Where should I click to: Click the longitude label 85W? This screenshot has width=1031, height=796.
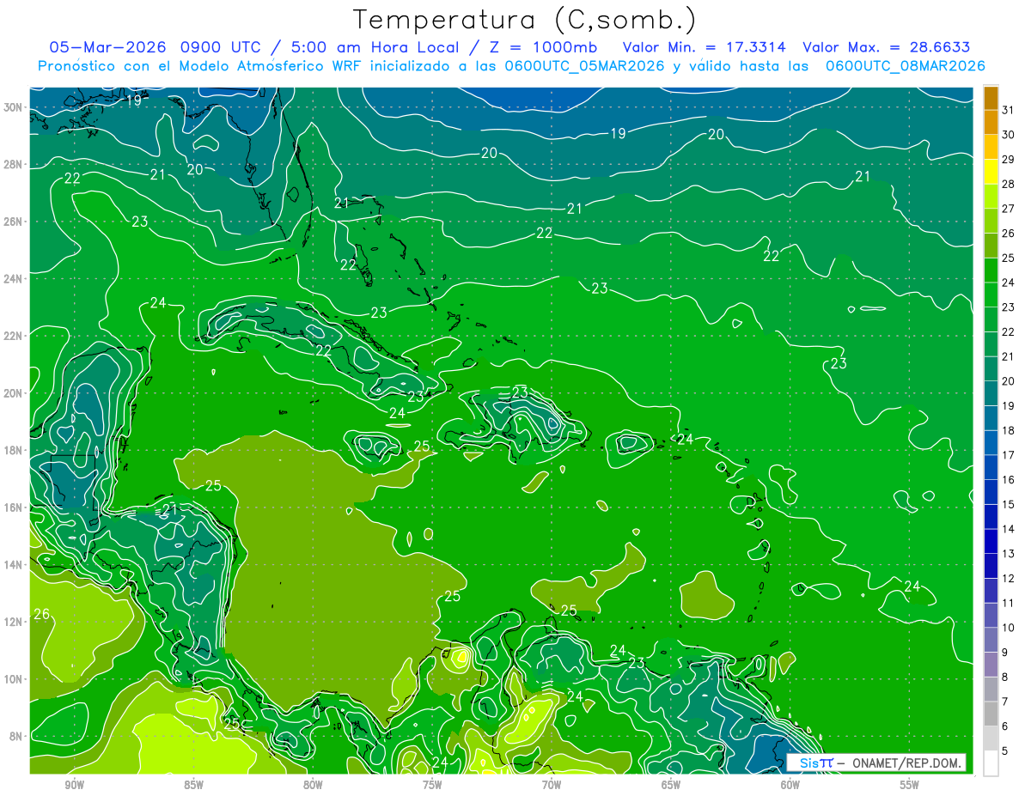coord(193,785)
